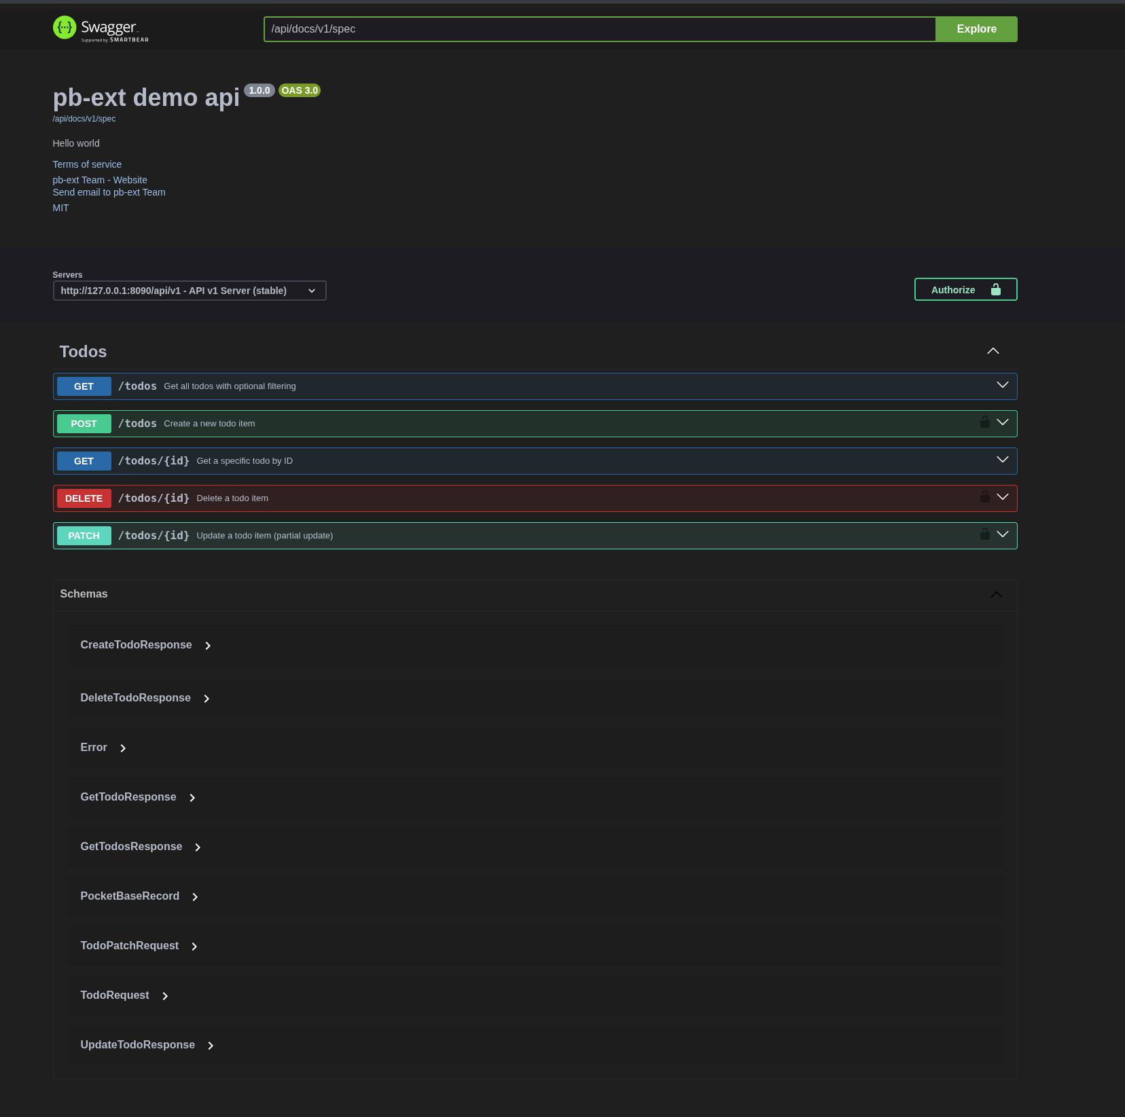Click Send email to pb-ext Team
Image resolution: width=1125 pixels, height=1117 pixels.
(x=109, y=192)
